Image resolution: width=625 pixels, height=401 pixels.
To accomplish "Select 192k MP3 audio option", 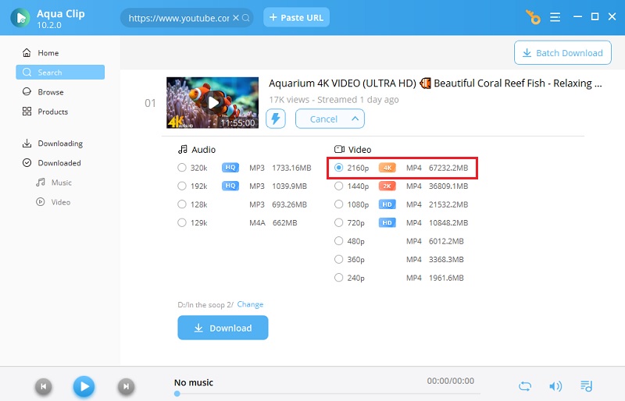I will [x=182, y=186].
